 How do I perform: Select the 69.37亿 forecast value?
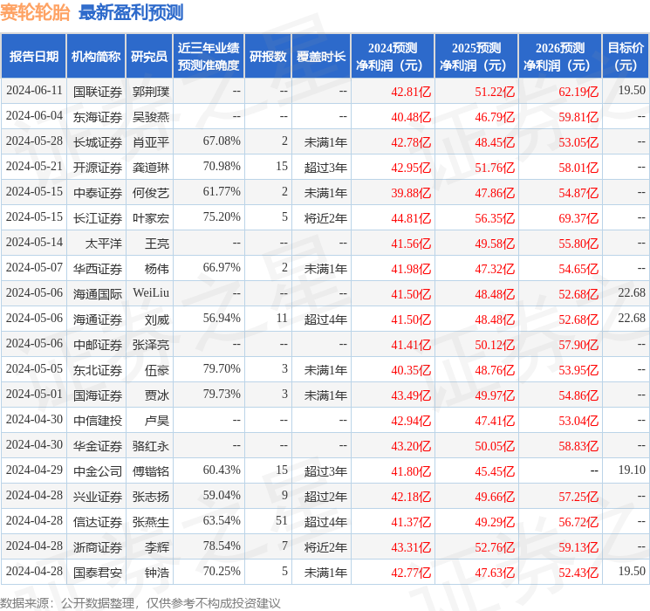[578, 218]
